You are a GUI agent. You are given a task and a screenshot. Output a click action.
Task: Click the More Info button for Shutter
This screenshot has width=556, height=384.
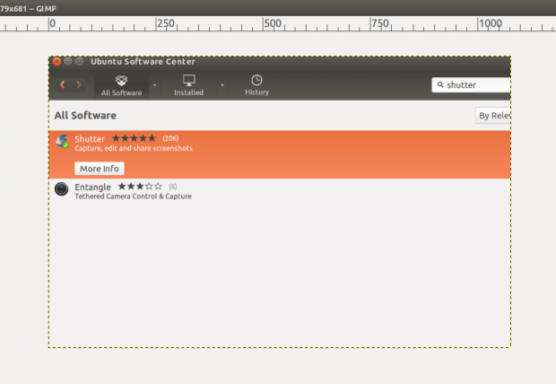(x=100, y=169)
